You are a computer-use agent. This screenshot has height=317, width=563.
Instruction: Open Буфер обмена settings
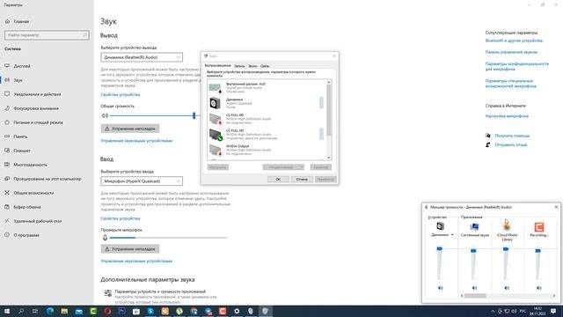(27, 207)
